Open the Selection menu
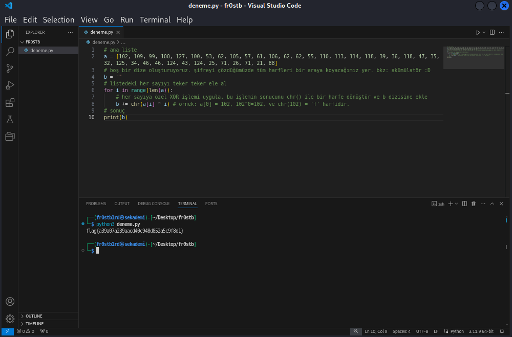Image resolution: width=512 pixels, height=337 pixels. [58, 19]
